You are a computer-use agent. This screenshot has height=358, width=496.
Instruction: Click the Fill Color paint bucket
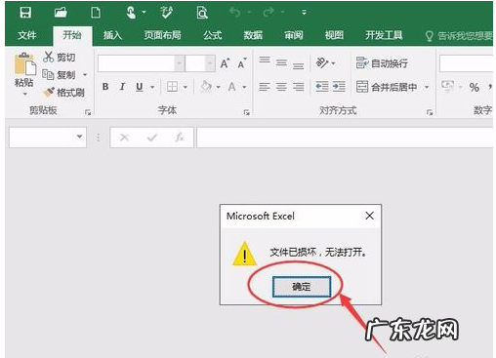pyautogui.click(x=206, y=87)
